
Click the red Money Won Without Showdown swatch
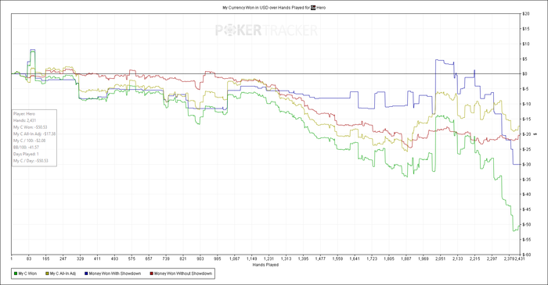[x=151, y=273]
